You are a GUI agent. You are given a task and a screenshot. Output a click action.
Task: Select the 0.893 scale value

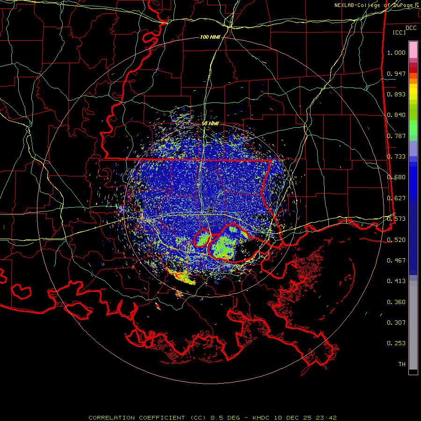396,94
